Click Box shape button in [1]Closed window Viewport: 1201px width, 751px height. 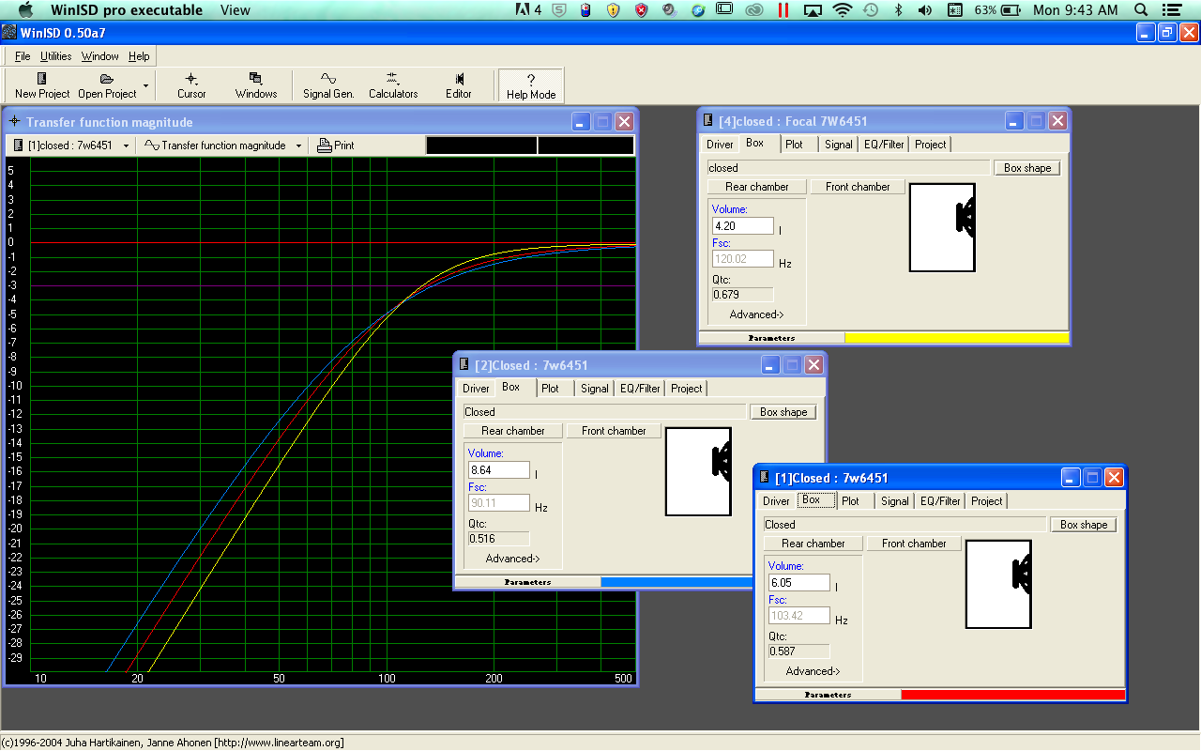(1084, 525)
